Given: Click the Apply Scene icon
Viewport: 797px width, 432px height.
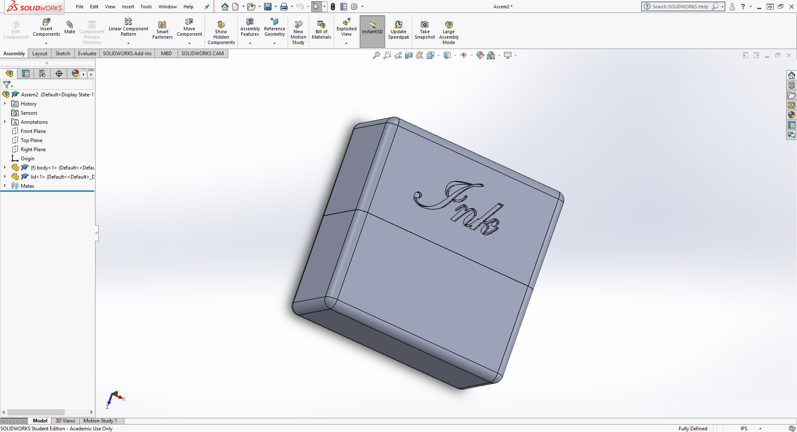Looking at the screenshot, I should click(x=491, y=55).
